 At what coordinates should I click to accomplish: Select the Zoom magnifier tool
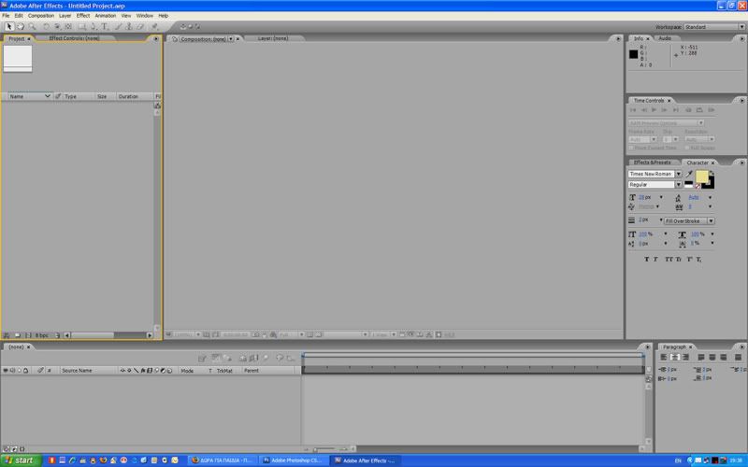pos(32,27)
